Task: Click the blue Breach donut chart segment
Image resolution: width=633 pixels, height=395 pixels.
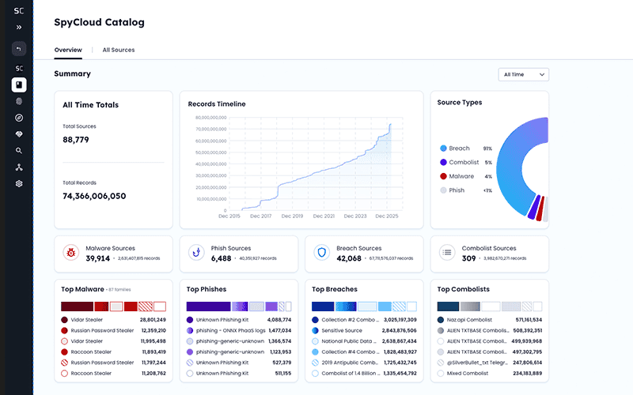Action: click(509, 167)
